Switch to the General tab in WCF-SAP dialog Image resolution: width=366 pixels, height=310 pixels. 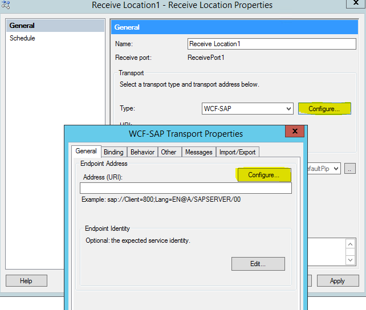coord(86,151)
